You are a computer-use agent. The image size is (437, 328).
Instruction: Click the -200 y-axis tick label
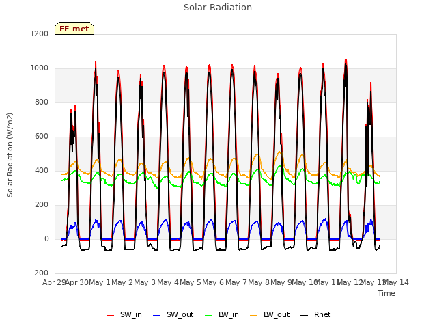[x=40, y=273]
